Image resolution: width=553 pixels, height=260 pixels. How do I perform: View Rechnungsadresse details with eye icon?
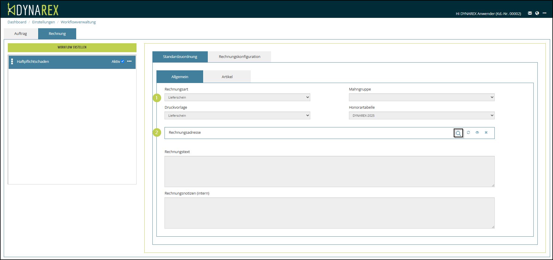click(477, 133)
